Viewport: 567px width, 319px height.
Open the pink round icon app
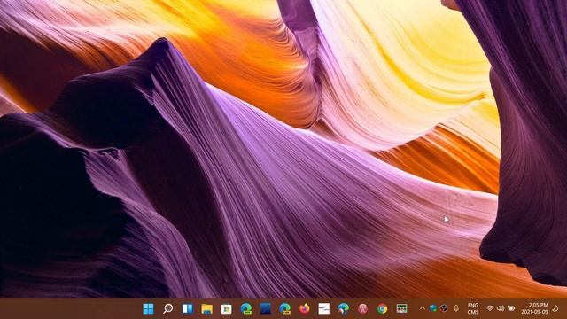[x=362, y=308]
